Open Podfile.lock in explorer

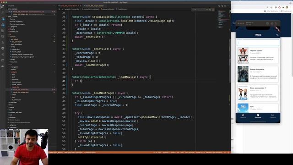pos(14,32)
